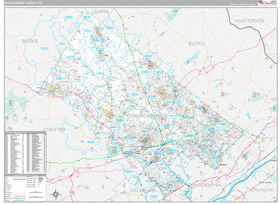
Task: Select the BERKS county label
Action: click(29, 41)
